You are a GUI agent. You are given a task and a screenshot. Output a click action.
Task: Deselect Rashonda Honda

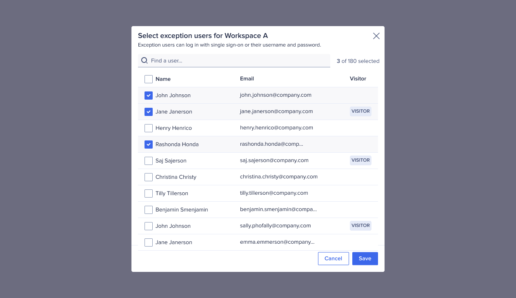pyautogui.click(x=148, y=144)
